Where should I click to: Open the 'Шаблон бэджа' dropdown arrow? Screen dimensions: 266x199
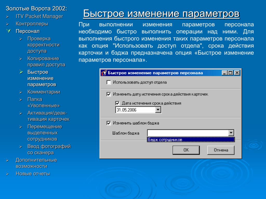coord(231,133)
